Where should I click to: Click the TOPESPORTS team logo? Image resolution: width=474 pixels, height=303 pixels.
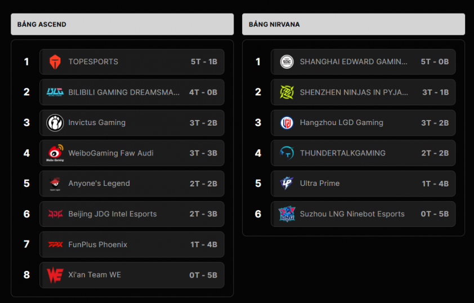55,62
